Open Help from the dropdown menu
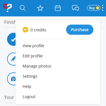Viewport: 106px width, 106px height. point(27,86)
